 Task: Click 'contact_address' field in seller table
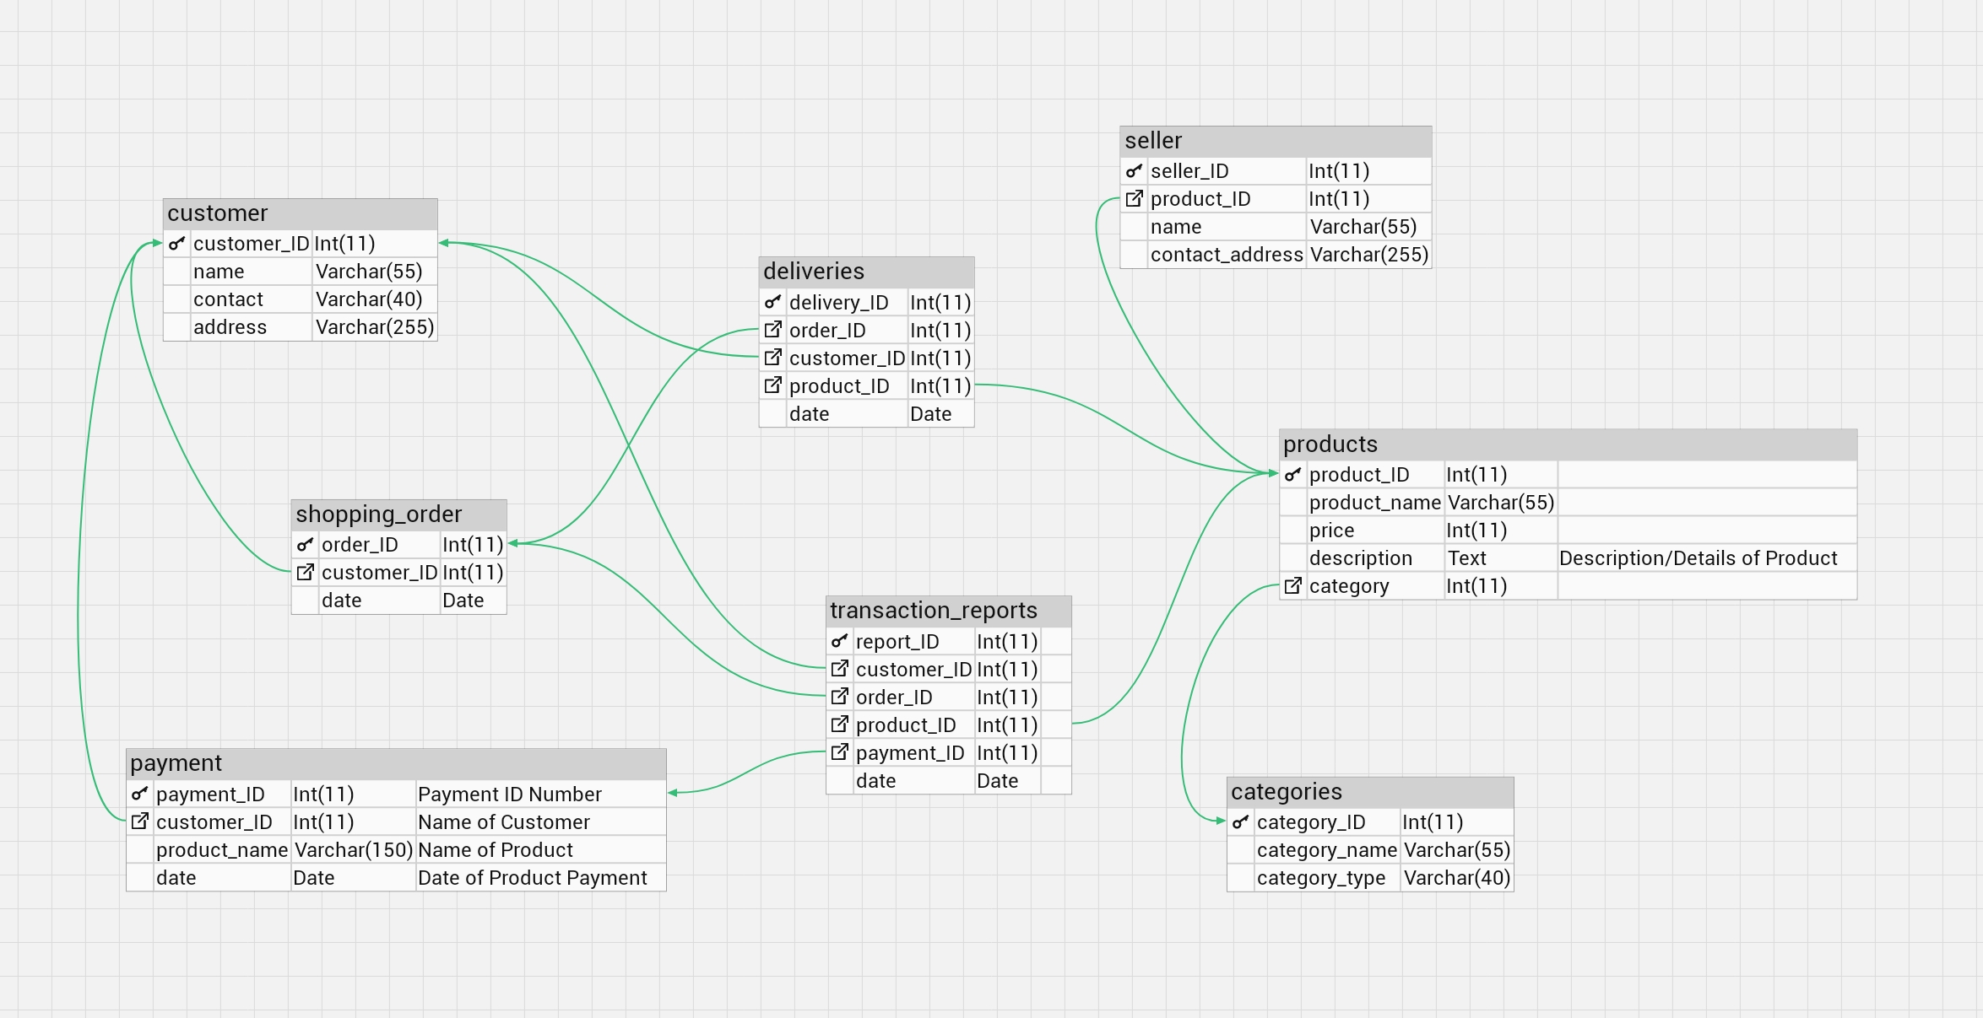pos(1227,255)
